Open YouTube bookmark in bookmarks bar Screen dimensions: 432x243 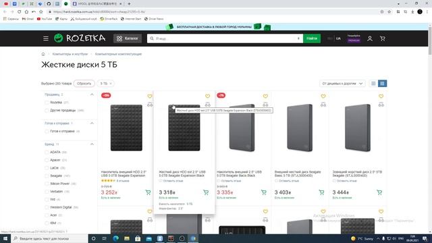coord(45,19)
